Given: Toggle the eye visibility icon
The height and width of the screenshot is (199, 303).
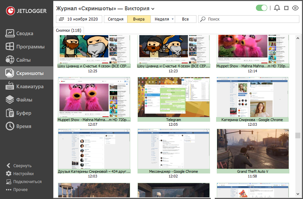Looking at the screenshot, I should pos(295,8).
